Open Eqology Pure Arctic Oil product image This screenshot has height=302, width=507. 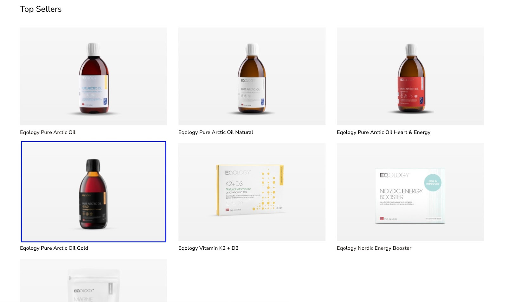click(93, 76)
